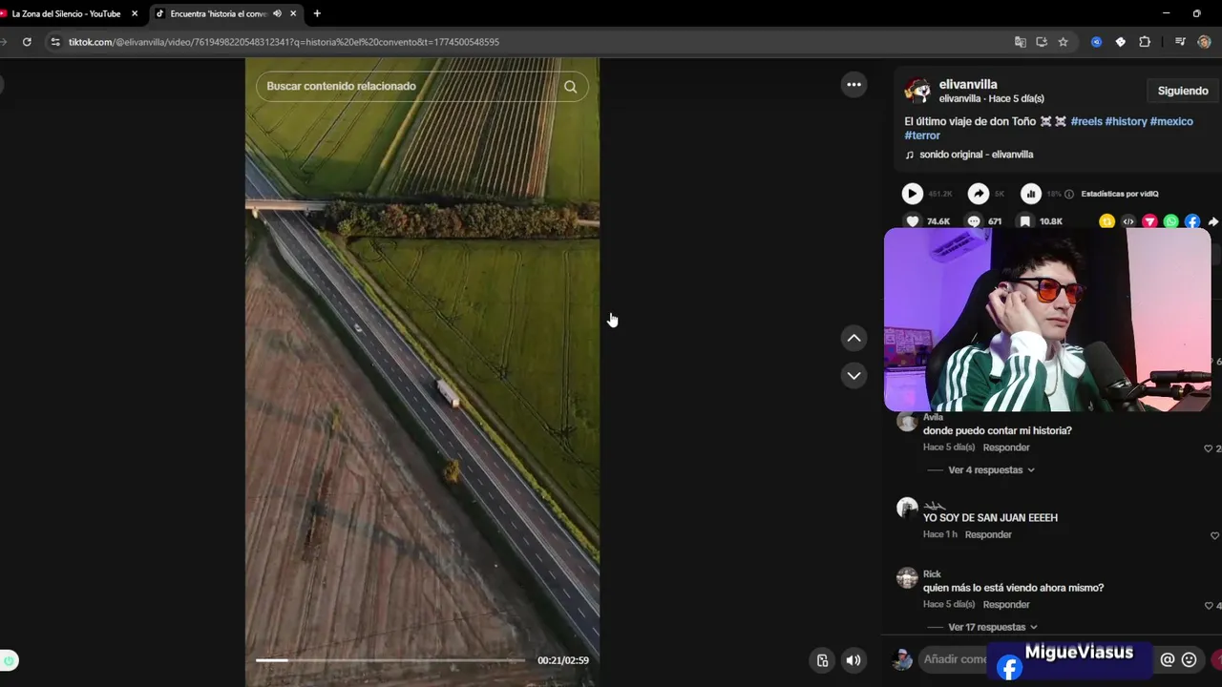Screen dimensions: 1222x687
Task: Click the #history hashtag
Action: [1126, 121]
